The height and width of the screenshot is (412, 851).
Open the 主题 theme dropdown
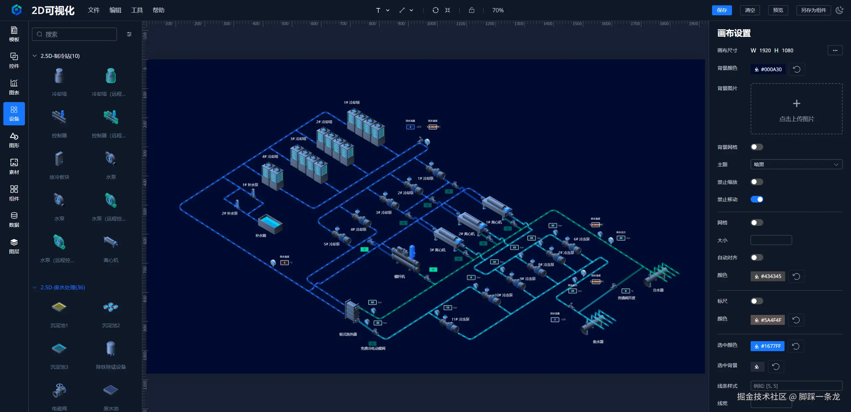pos(796,164)
